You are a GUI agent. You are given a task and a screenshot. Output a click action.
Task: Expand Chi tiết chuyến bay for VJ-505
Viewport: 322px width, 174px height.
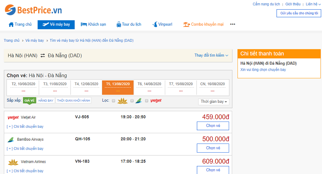pos(25,127)
